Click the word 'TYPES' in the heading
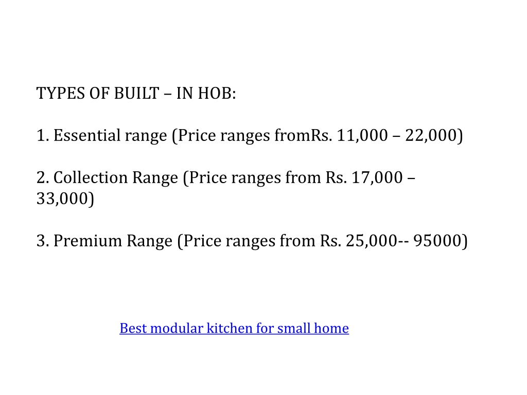 pos(61,93)
